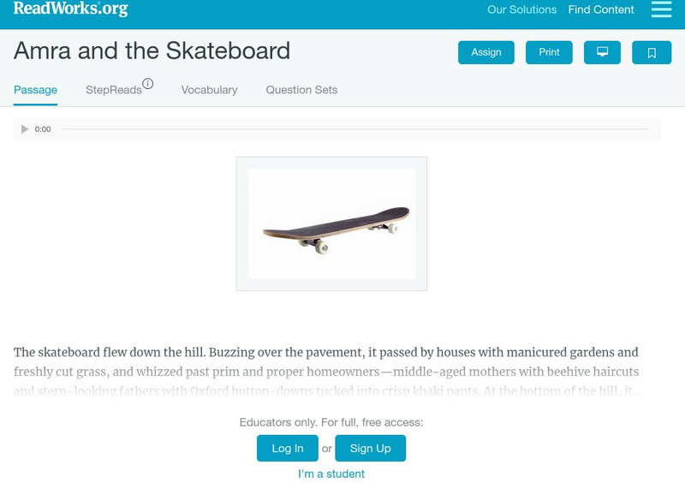Click the Sign Up button
The width and height of the screenshot is (685, 483).
tap(370, 448)
